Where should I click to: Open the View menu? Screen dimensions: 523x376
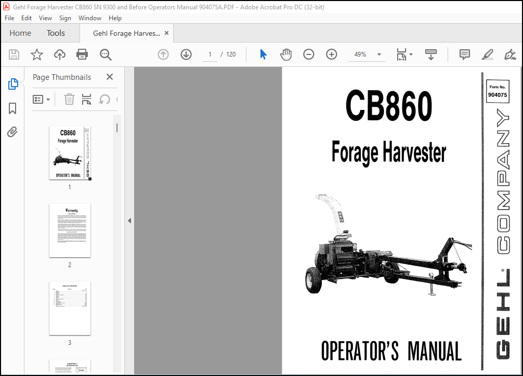pos(45,18)
